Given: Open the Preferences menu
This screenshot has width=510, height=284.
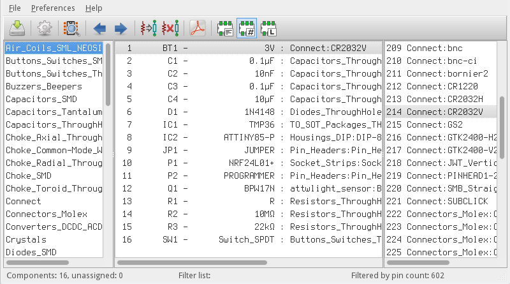Looking at the screenshot, I should [x=53, y=8].
